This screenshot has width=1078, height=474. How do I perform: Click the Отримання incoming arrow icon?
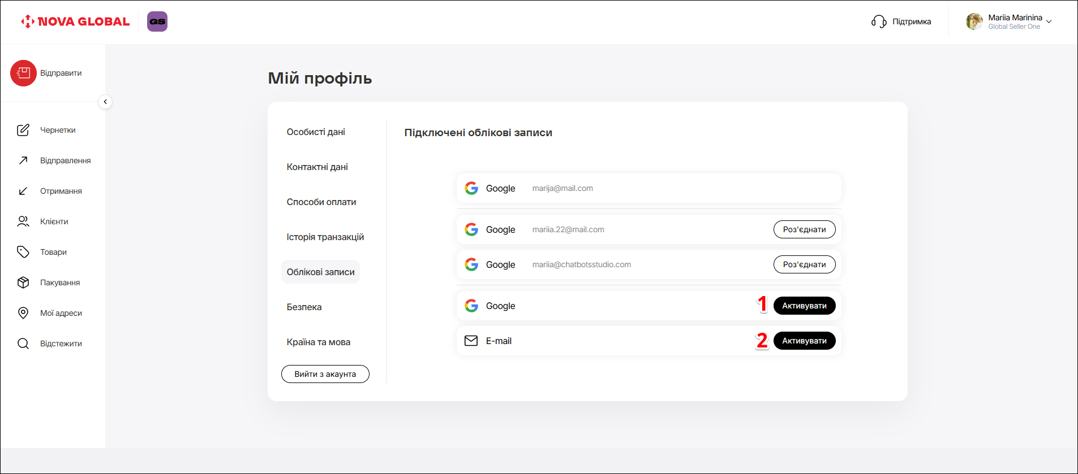click(x=23, y=191)
